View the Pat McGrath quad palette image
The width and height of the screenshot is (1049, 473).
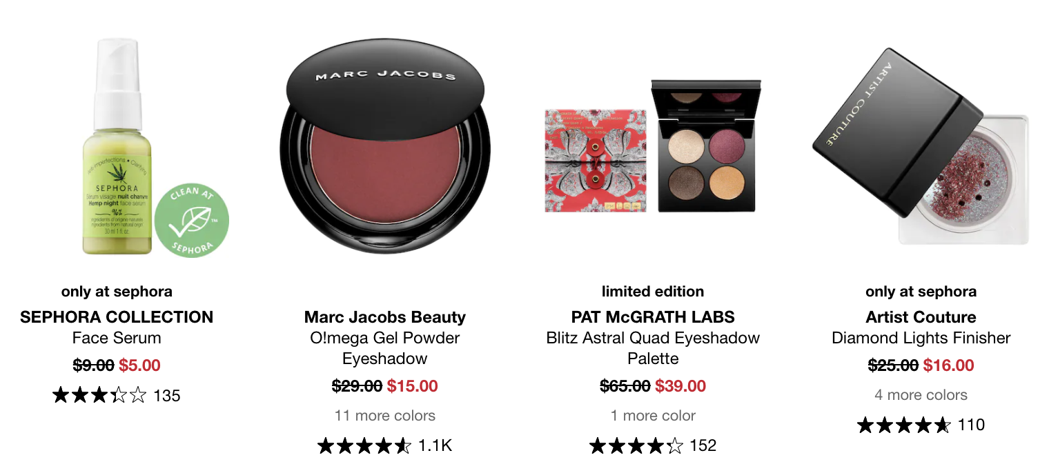(x=653, y=146)
